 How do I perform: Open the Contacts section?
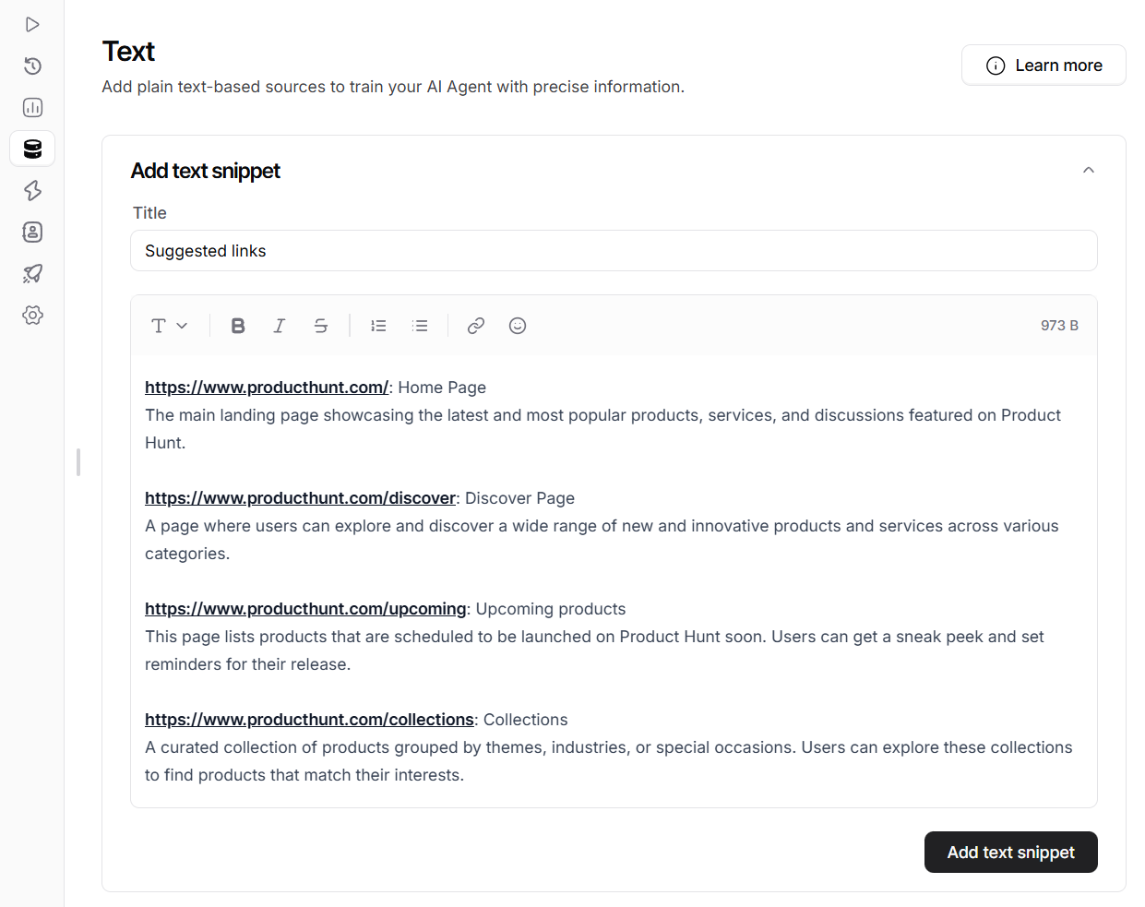(x=32, y=232)
